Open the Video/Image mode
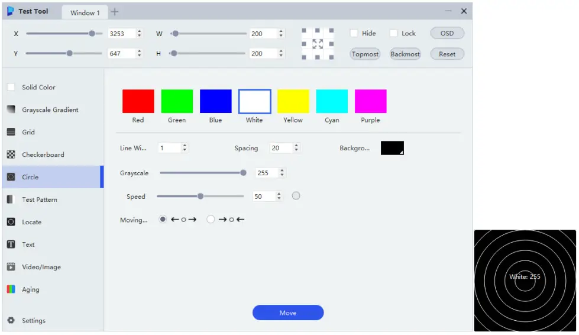The image size is (579, 335). tap(53, 267)
